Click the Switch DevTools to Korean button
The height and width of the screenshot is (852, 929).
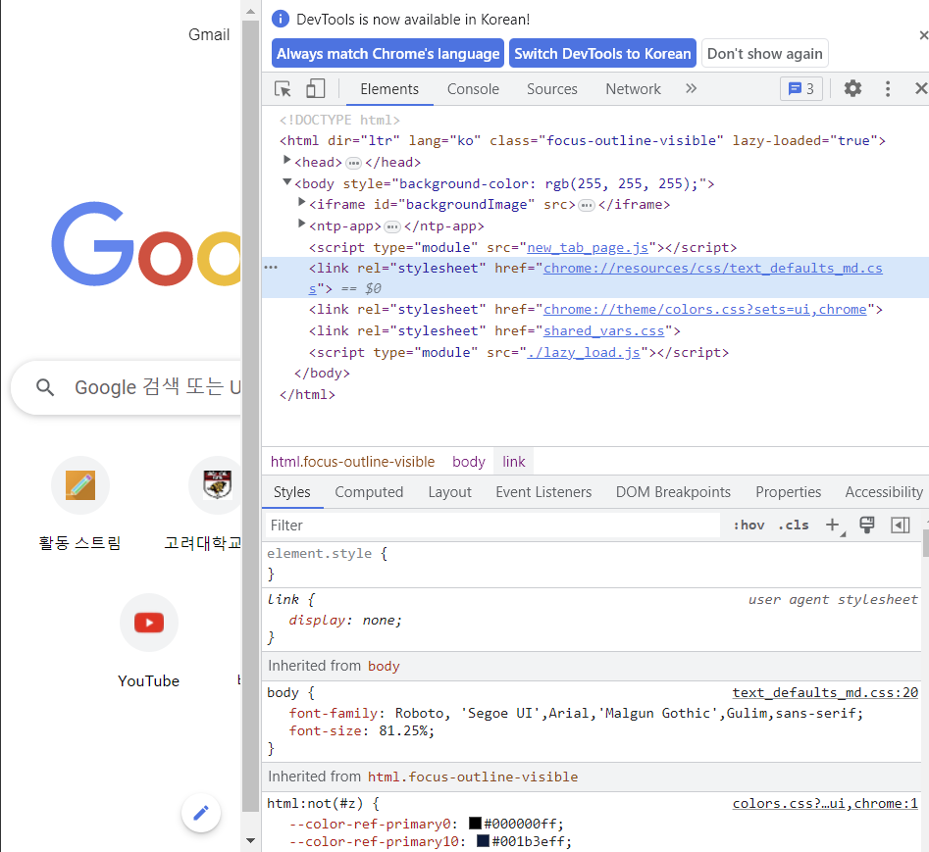coord(602,54)
